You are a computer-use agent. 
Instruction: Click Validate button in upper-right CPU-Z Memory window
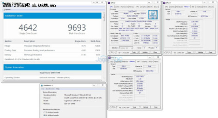(200, 52)
